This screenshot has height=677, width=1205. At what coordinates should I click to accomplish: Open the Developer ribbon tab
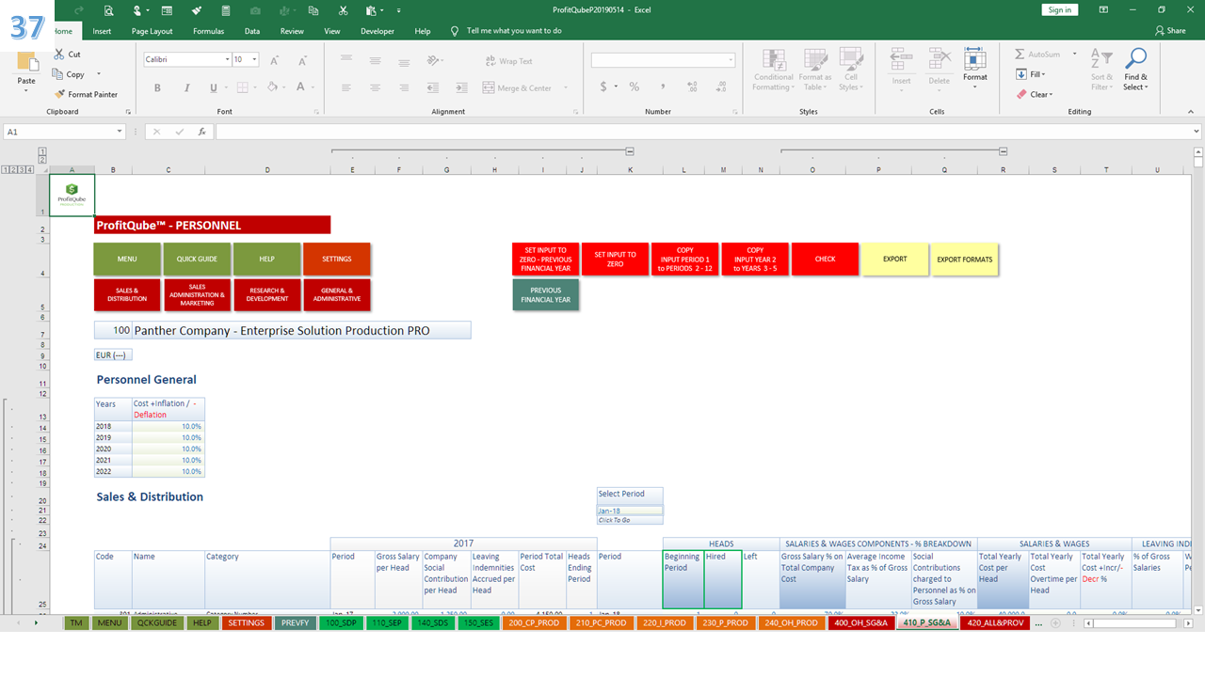click(x=378, y=31)
